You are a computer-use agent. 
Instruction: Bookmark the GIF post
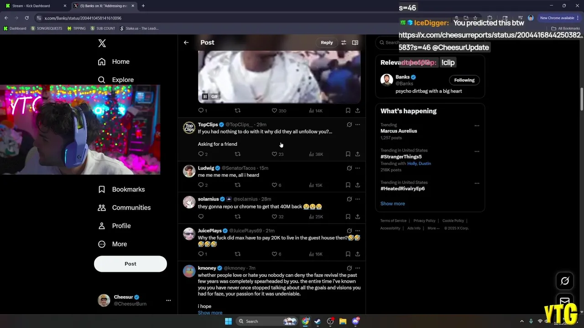pyautogui.click(x=348, y=110)
